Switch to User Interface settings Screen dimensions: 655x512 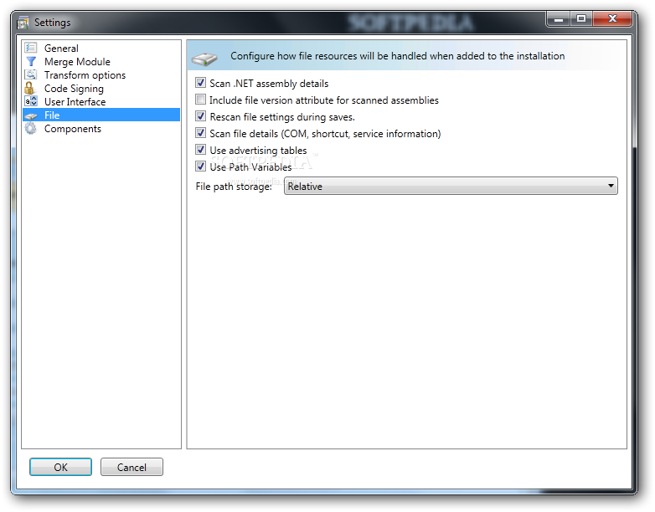pos(75,102)
